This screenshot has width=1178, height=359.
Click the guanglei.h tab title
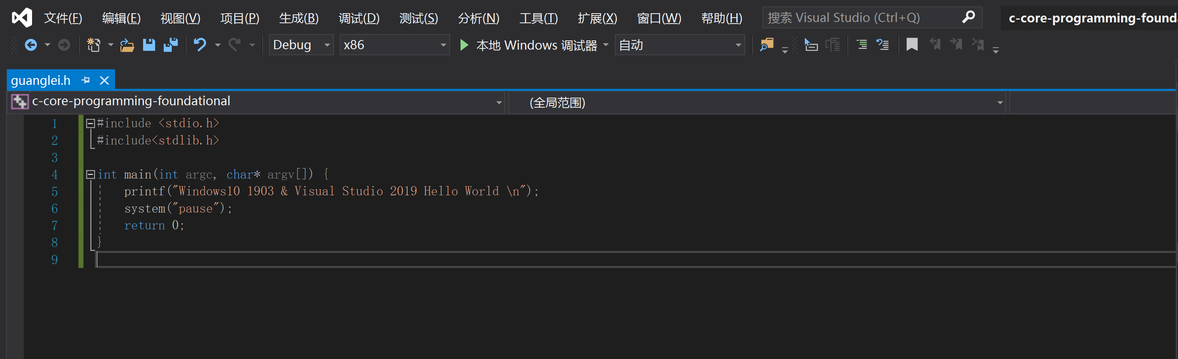[x=41, y=80]
